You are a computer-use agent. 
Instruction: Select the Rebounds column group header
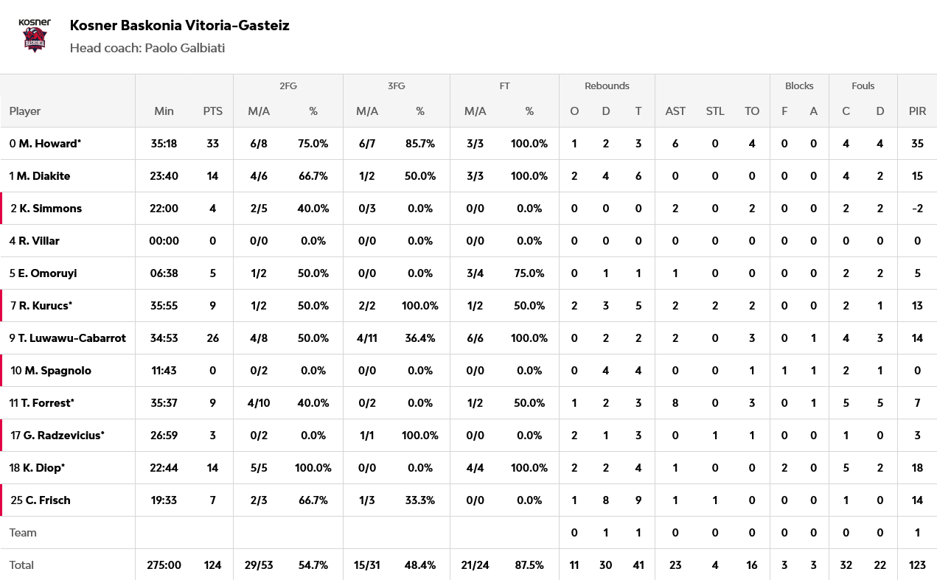[x=607, y=85]
